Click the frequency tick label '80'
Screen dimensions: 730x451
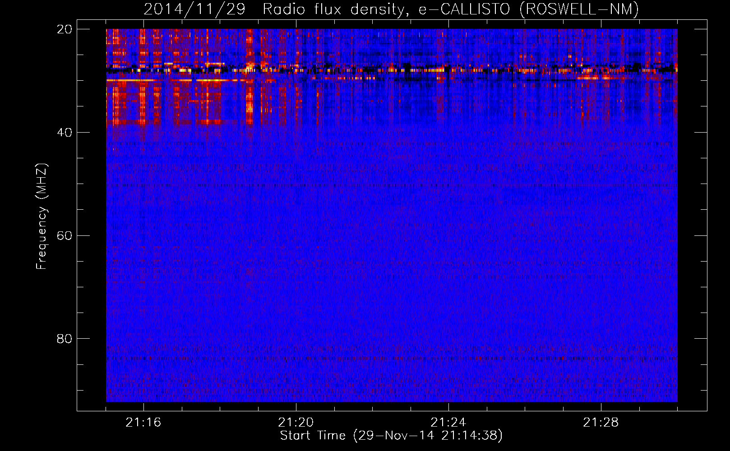pos(65,339)
